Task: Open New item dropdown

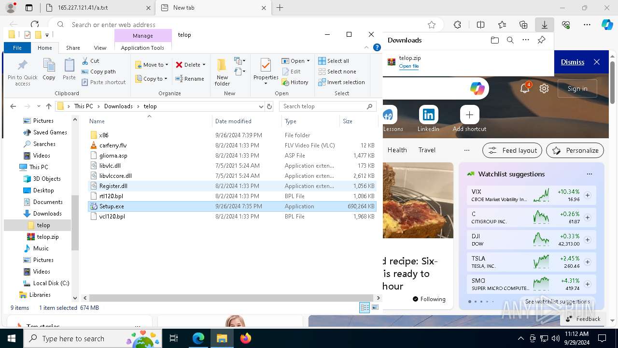Action: (239, 61)
